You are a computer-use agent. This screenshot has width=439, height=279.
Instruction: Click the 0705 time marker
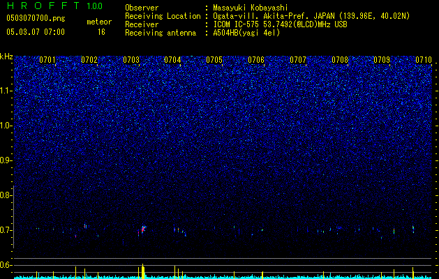pos(214,59)
